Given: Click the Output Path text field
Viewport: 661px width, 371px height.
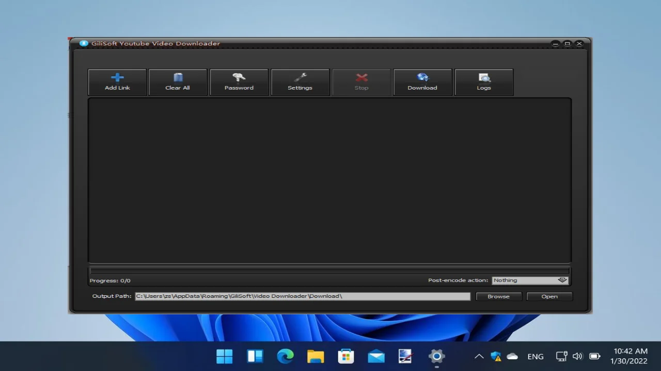Looking at the screenshot, I should click(x=303, y=296).
